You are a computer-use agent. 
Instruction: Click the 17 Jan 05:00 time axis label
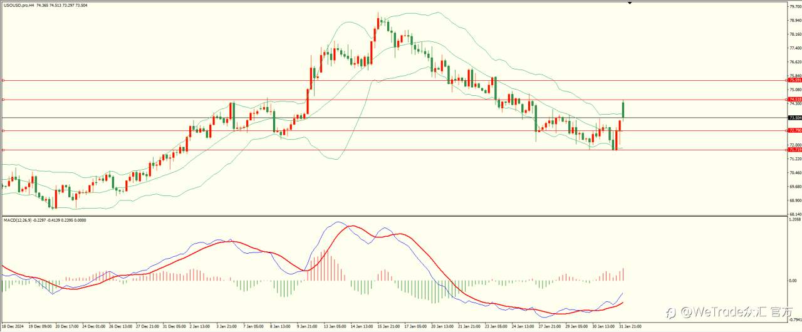[x=415, y=326]
